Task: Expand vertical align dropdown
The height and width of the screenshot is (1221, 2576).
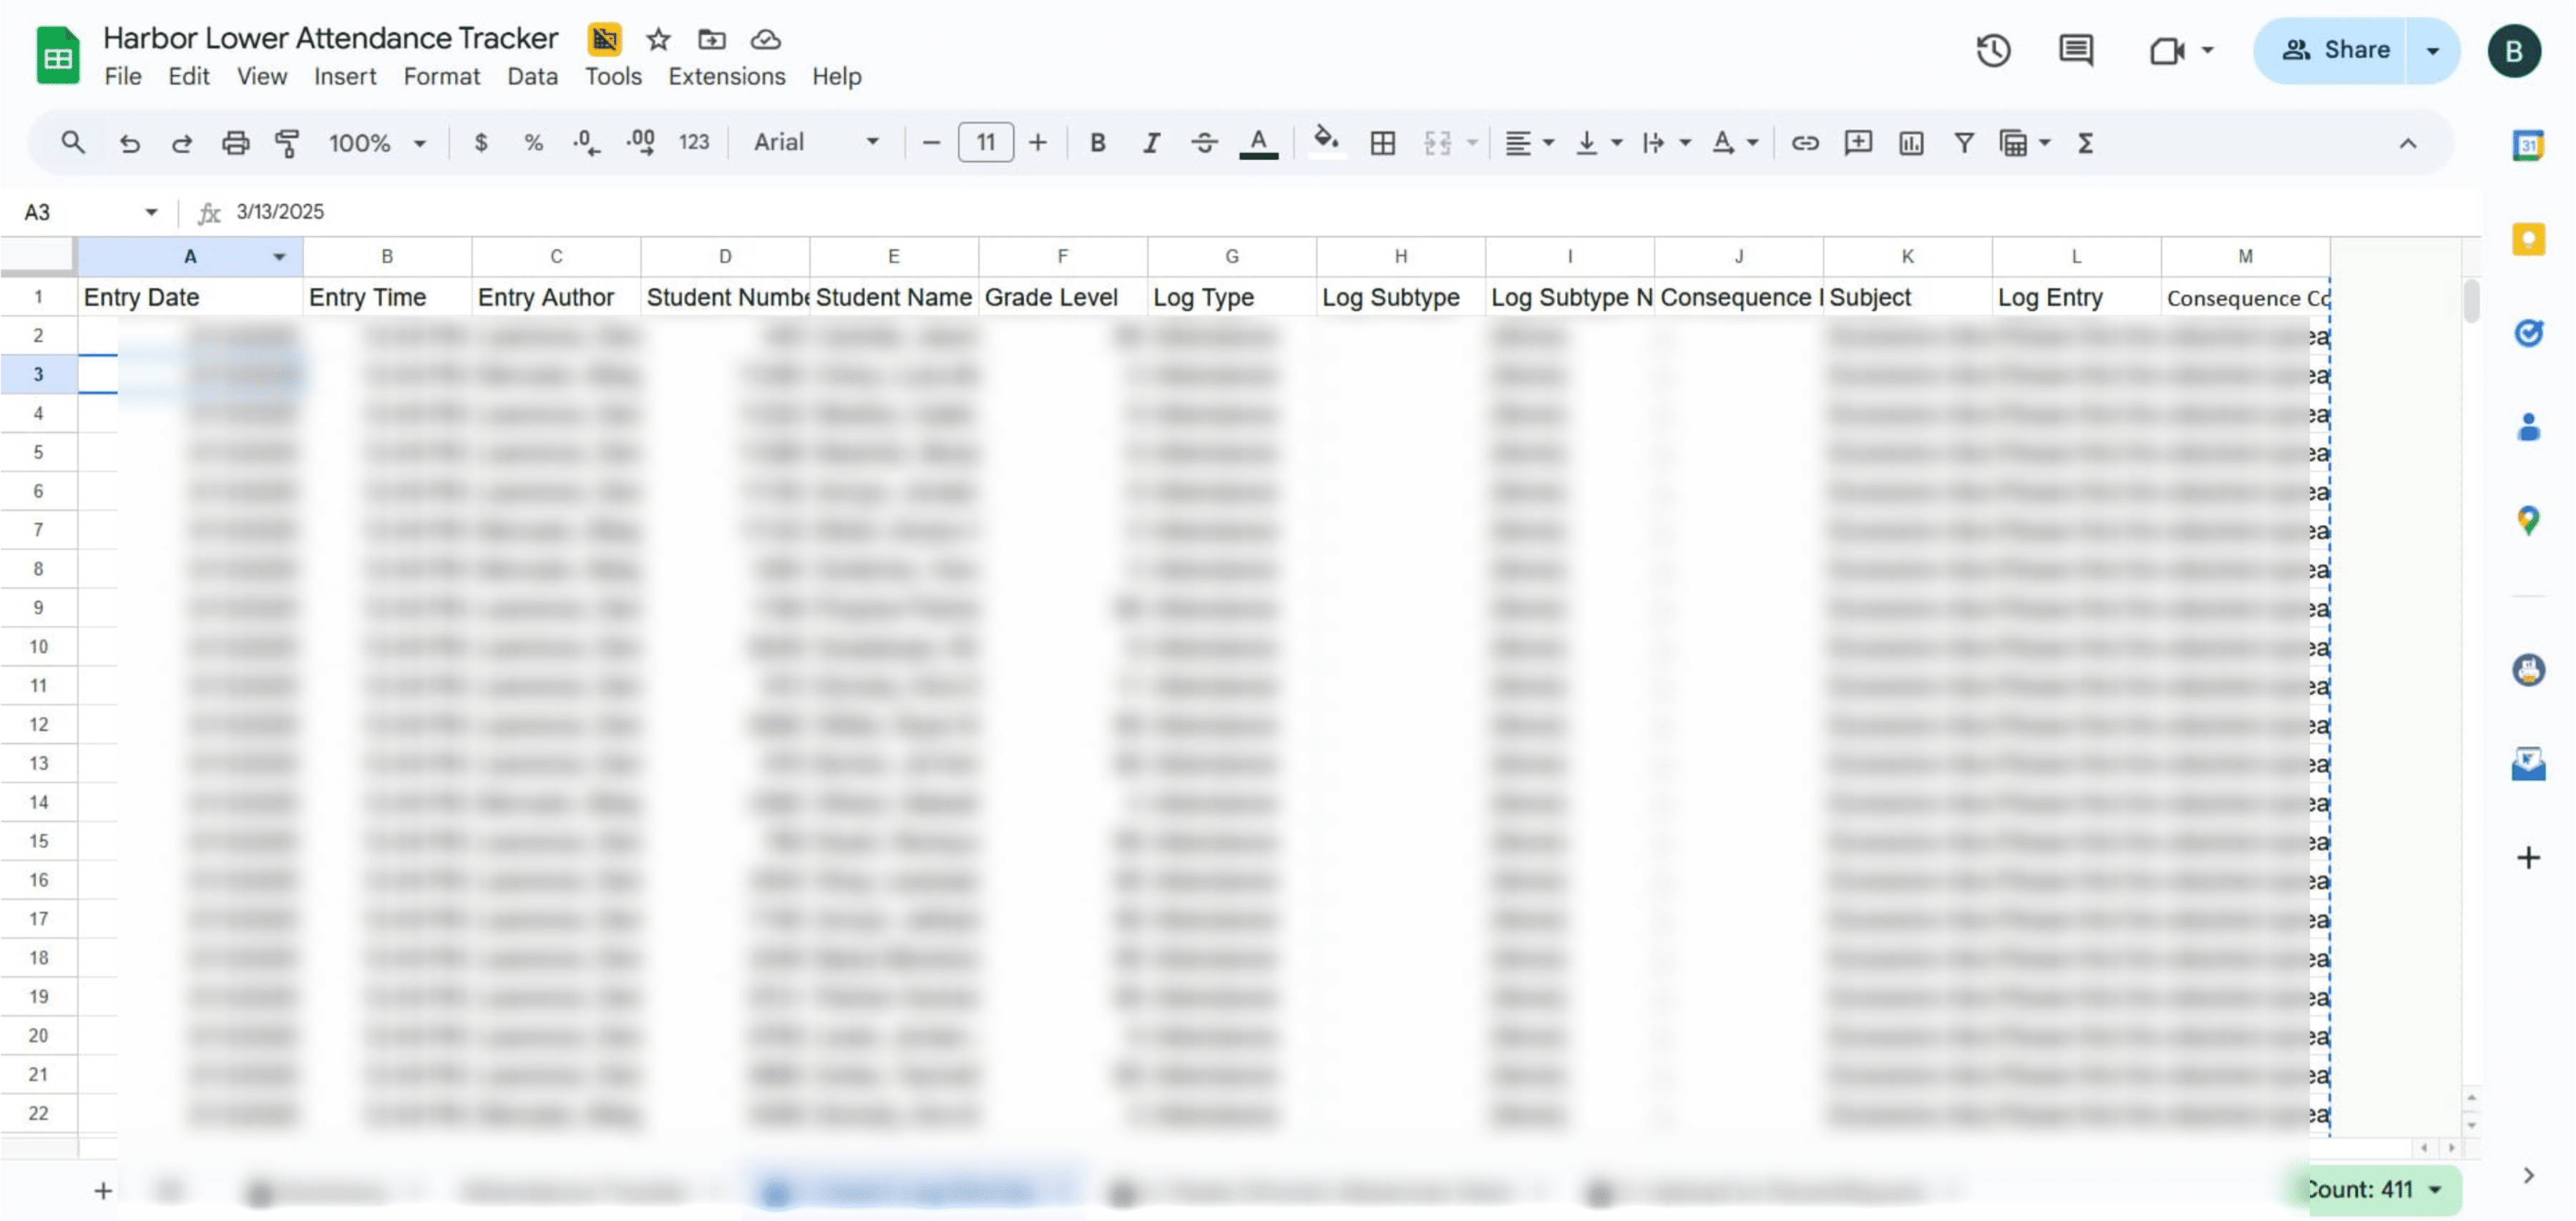Action: pos(1616,143)
